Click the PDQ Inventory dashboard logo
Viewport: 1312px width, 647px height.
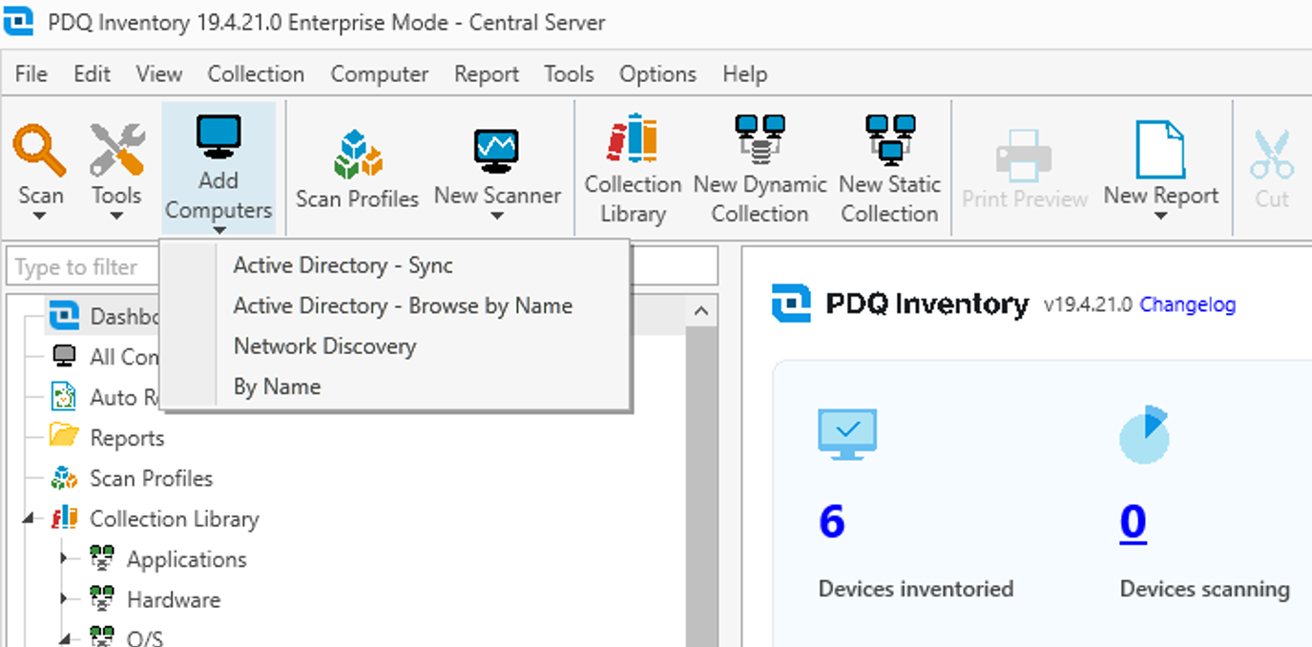(791, 303)
